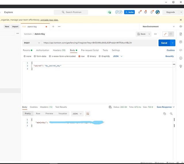Select the GraphQL body type
The image size is (184, 164).
[104, 56]
